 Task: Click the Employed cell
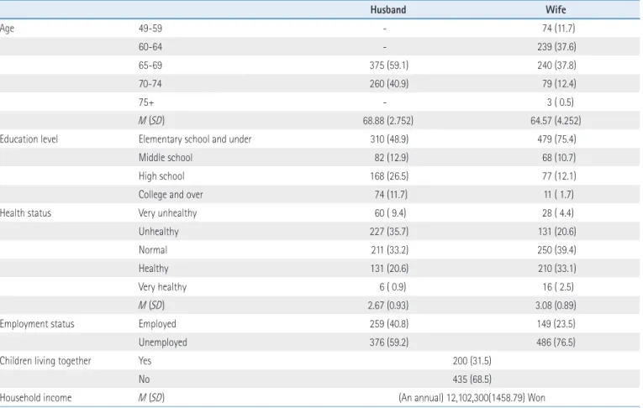tap(157, 323)
